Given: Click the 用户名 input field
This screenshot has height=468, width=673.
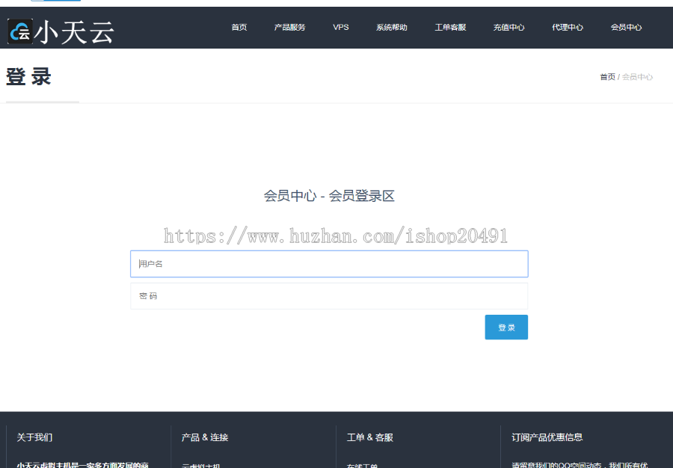Looking at the screenshot, I should [x=329, y=264].
